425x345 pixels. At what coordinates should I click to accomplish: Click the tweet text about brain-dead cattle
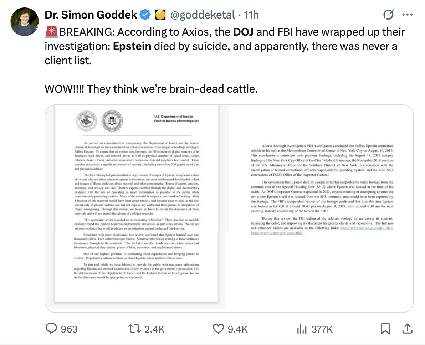pos(151,88)
